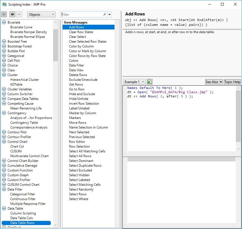Select the Delete Rows item message
Screen dimensions: 242x229
[78, 75]
